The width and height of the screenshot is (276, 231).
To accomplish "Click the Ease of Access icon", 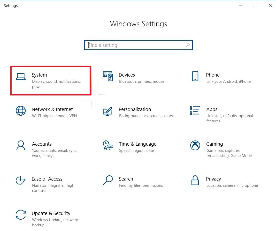I will (x=21, y=180).
